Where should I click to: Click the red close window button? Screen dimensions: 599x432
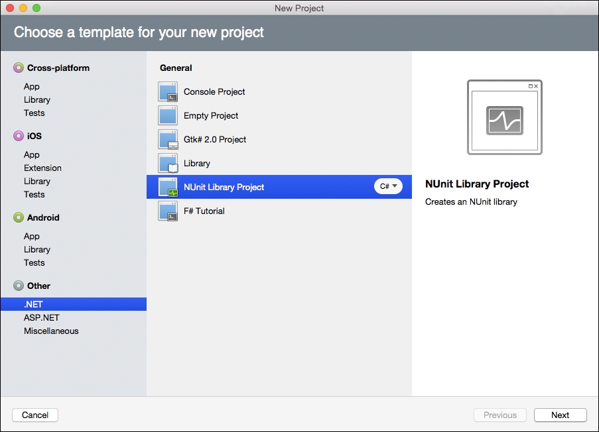click(x=10, y=8)
